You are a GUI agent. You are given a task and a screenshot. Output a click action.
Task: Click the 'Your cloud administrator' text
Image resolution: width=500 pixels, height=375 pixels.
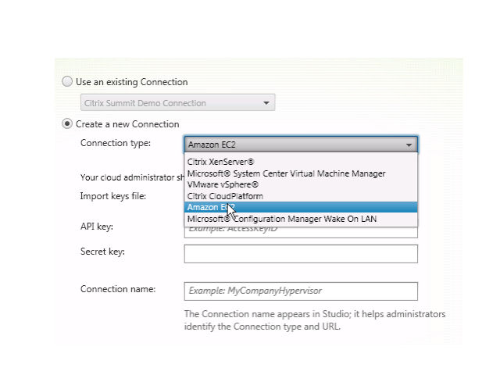pyautogui.click(x=132, y=177)
